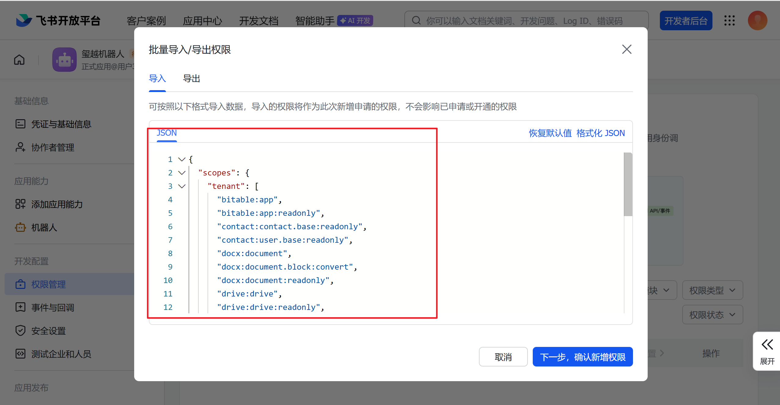Click the 取消 button
Screen dimensions: 780x405
pyautogui.click(x=503, y=357)
